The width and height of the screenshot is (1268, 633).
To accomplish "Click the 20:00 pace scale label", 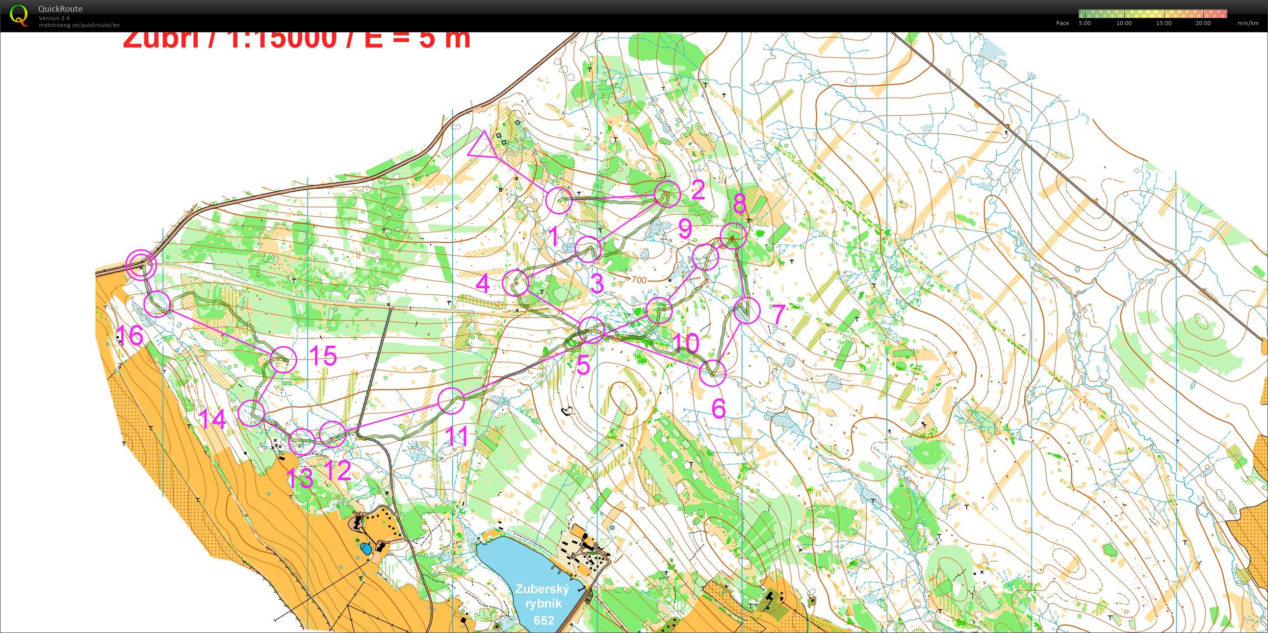I will [1203, 23].
